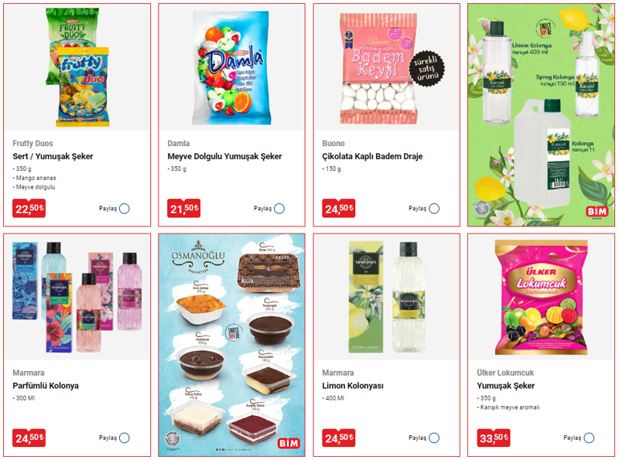Click the Osmanoğlu desserts banner
The image size is (619, 460).
coord(231,345)
